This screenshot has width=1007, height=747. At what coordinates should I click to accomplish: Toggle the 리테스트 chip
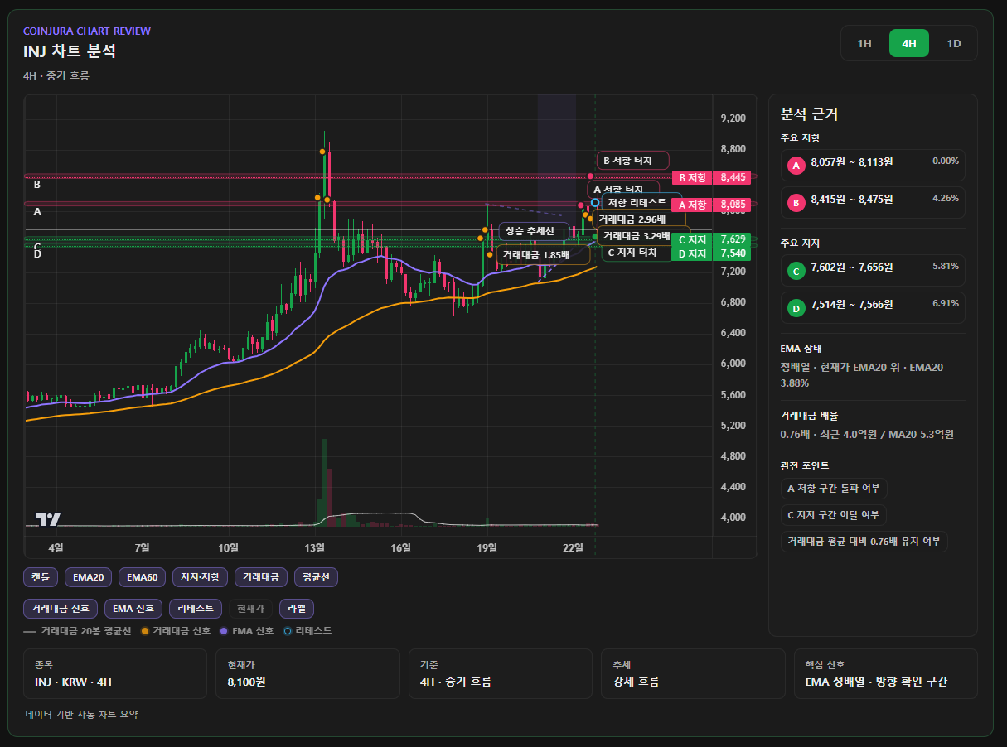[196, 609]
